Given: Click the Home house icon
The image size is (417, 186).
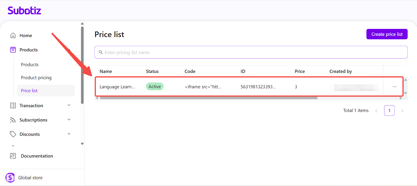Looking at the screenshot, I should click(x=13, y=35).
